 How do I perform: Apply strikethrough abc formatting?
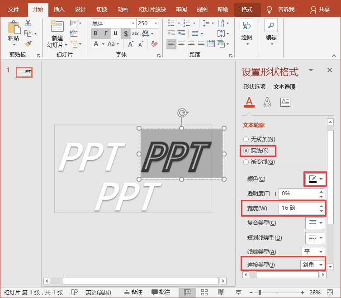(136, 33)
